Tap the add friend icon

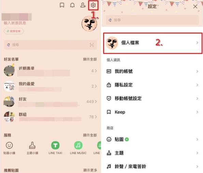coord(83,5)
